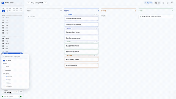Collapse the sidebar with the chevron
This screenshot has width=176, height=99.
tap(21, 3)
